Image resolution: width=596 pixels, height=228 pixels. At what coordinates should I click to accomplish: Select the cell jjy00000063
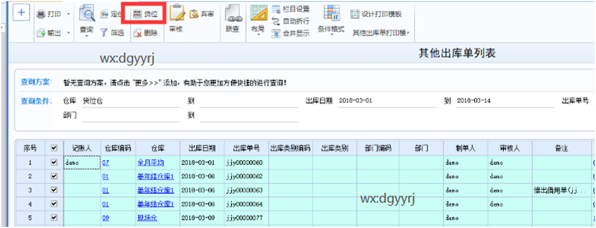(x=246, y=190)
